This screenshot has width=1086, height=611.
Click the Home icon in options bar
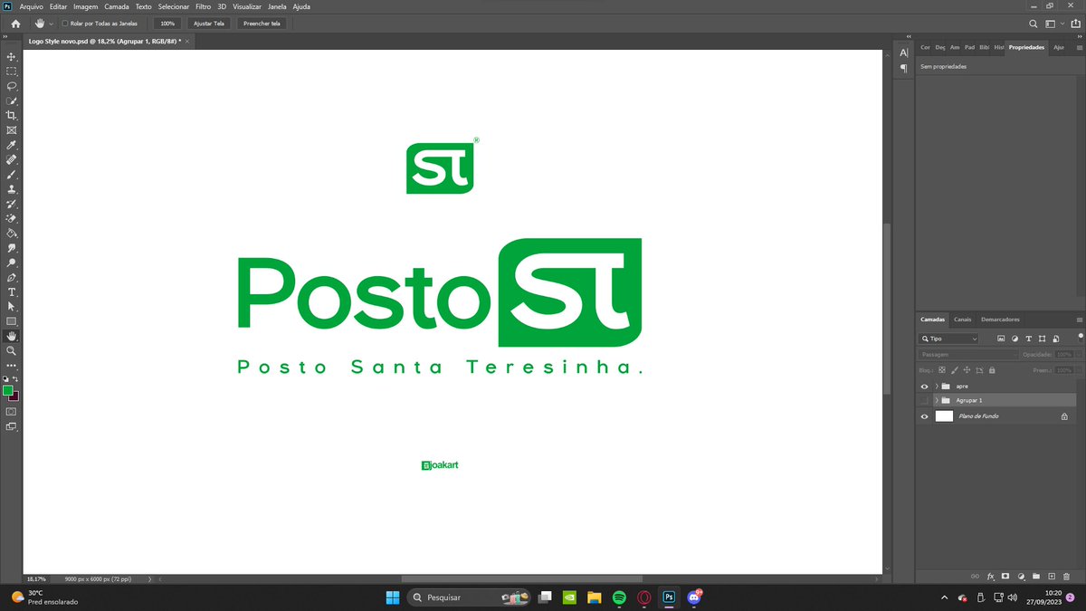click(x=15, y=24)
